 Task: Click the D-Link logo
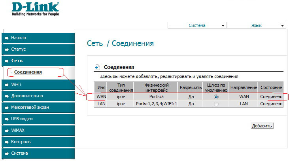[36, 9]
